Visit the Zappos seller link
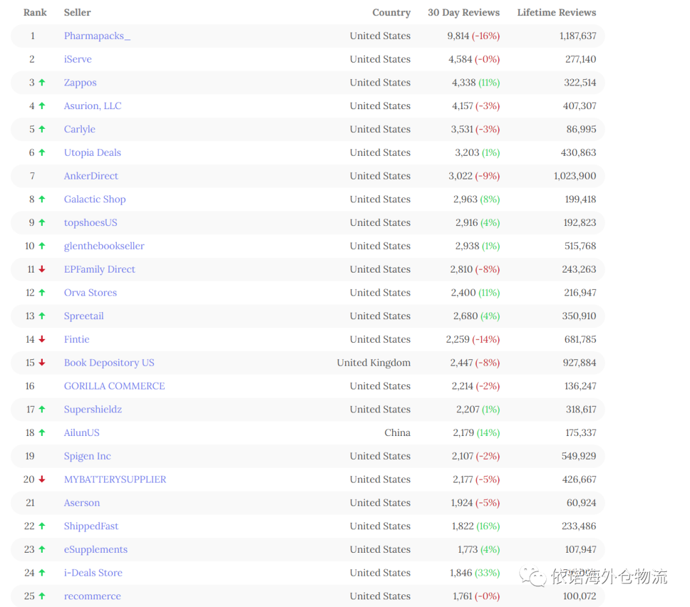 click(x=80, y=82)
